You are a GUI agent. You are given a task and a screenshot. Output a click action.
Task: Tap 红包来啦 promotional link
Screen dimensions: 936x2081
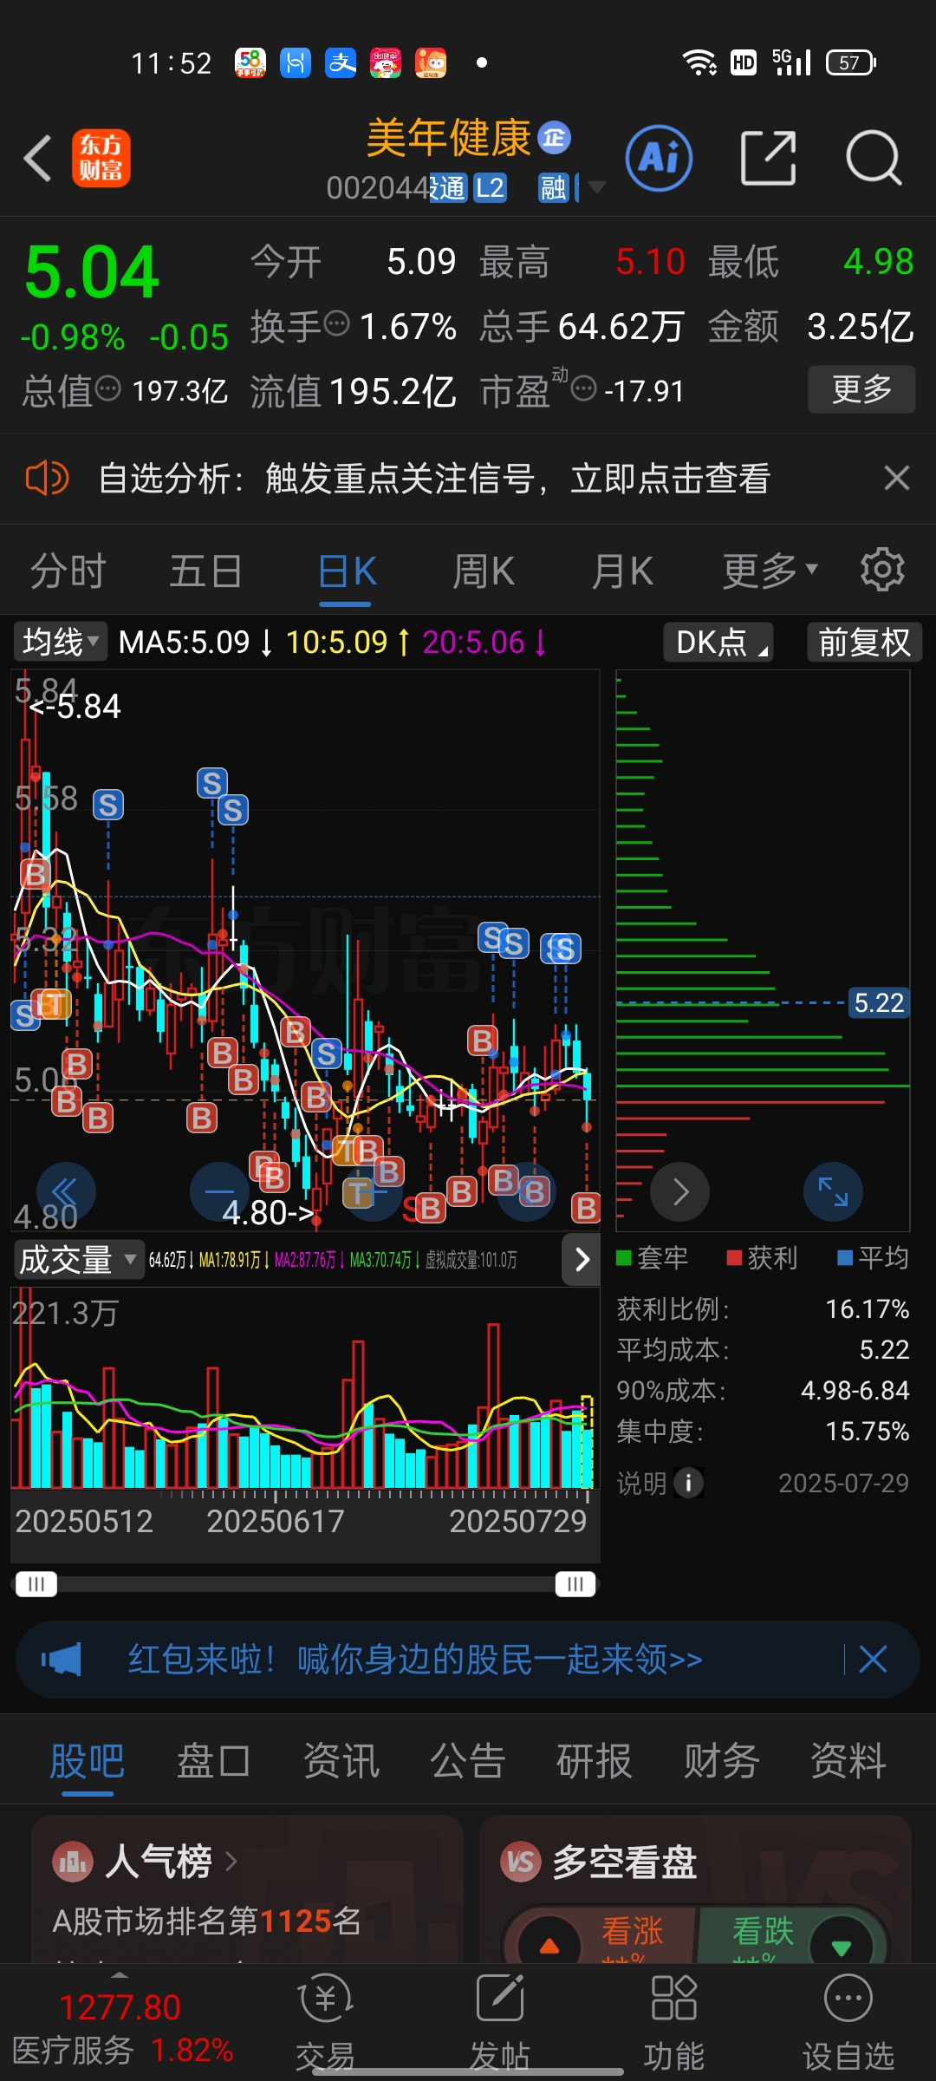pyautogui.click(x=415, y=1660)
